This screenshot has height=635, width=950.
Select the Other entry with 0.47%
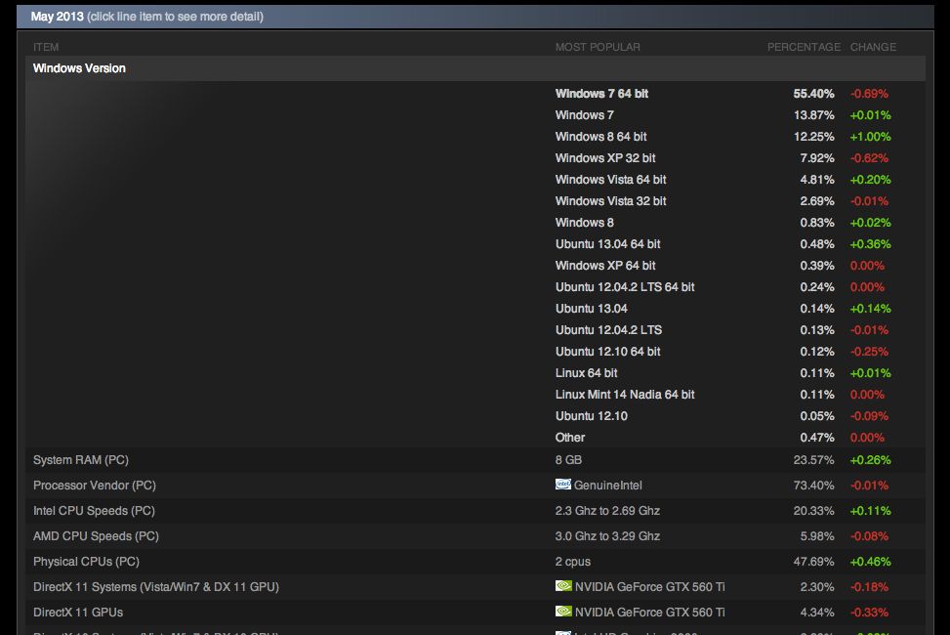tap(570, 438)
